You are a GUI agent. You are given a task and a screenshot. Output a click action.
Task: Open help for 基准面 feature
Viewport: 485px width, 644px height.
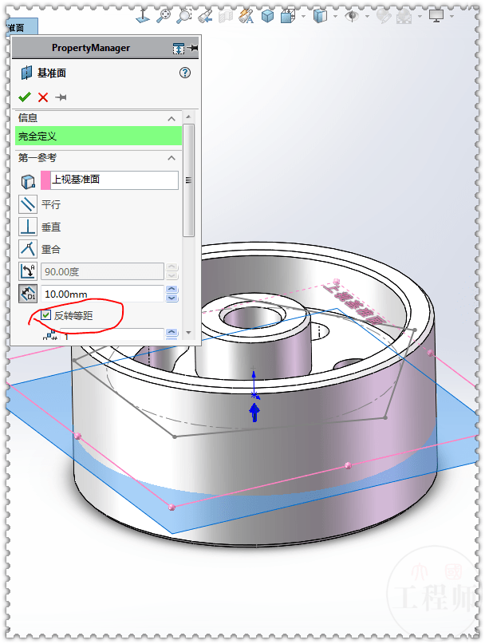tap(185, 73)
